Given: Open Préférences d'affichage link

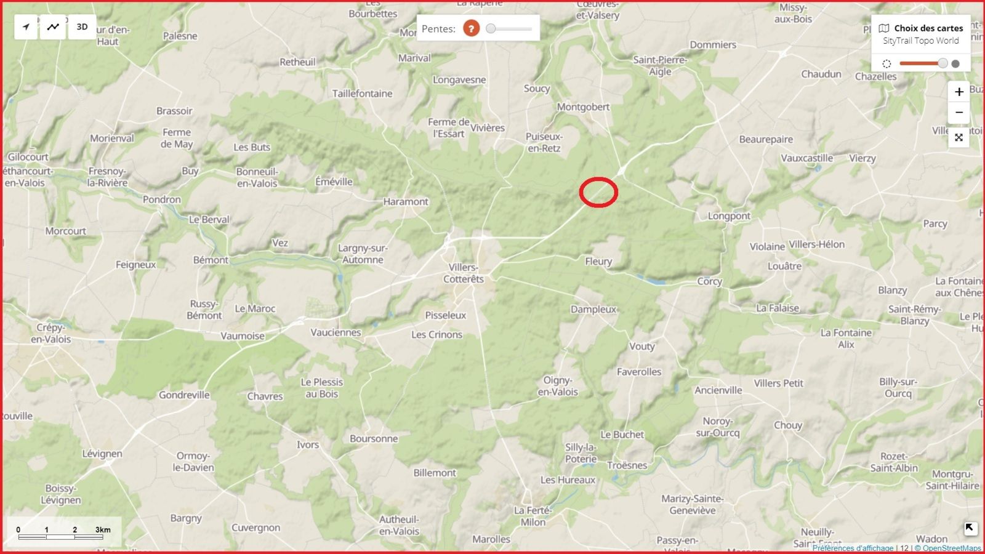Looking at the screenshot, I should pos(853,548).
